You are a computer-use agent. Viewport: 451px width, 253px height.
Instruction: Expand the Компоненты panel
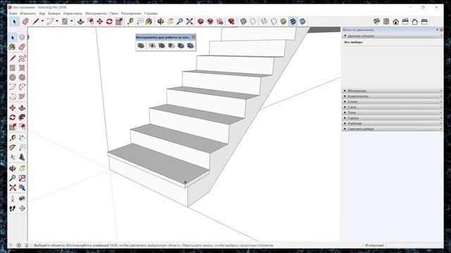click(392, 96)
